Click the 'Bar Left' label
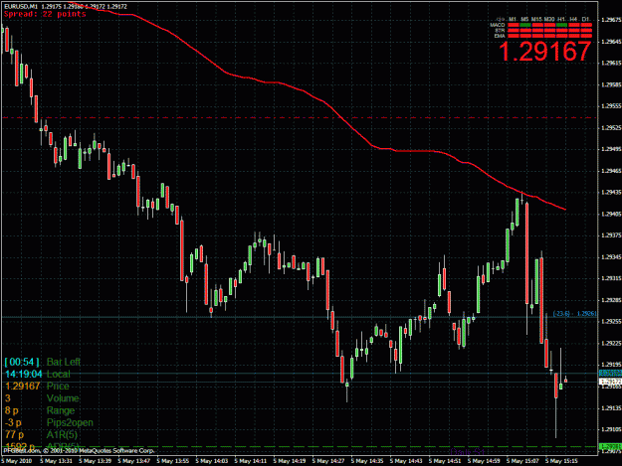The image size is (622, 466). pos(64,362)
